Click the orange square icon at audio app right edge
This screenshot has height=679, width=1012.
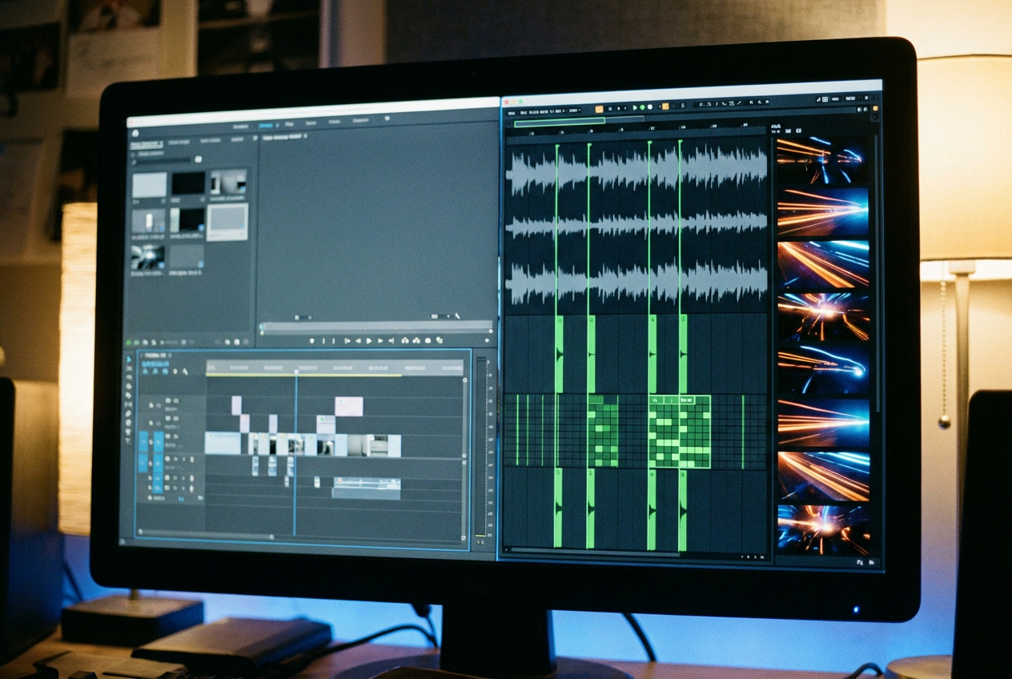[875, 108]
